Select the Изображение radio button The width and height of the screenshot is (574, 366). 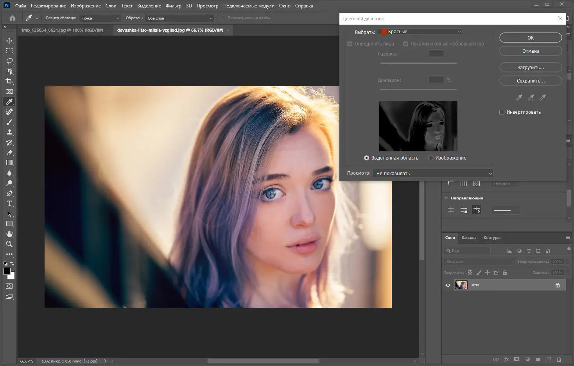[x=431, y=158]
